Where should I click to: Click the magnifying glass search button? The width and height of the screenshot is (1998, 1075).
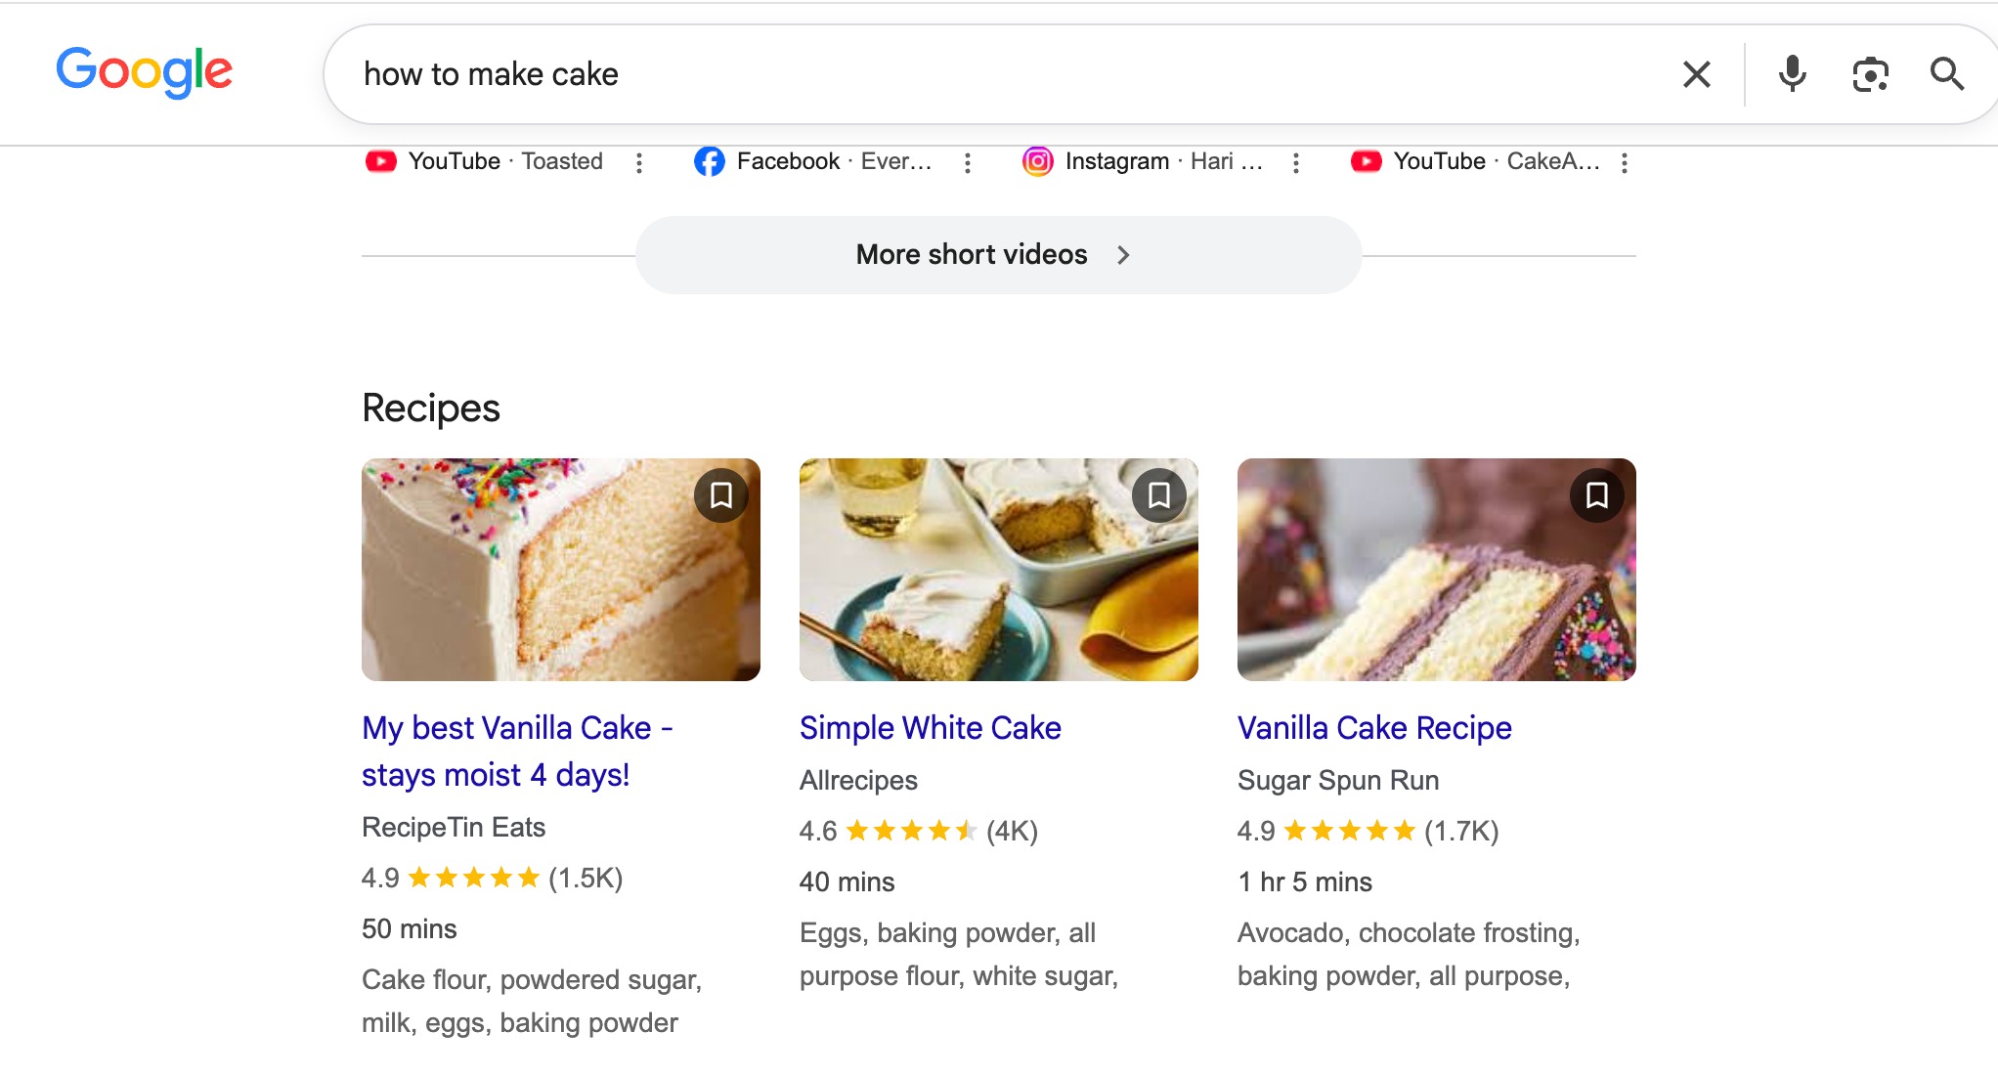tap(1946, 74)
